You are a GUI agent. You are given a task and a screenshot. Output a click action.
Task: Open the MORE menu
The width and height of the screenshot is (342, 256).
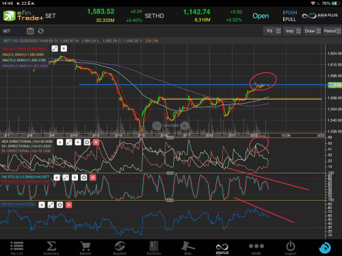click(256, 248)
